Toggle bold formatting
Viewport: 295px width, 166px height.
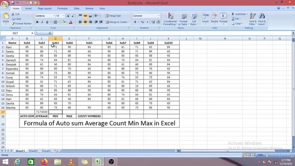point(37,22)
